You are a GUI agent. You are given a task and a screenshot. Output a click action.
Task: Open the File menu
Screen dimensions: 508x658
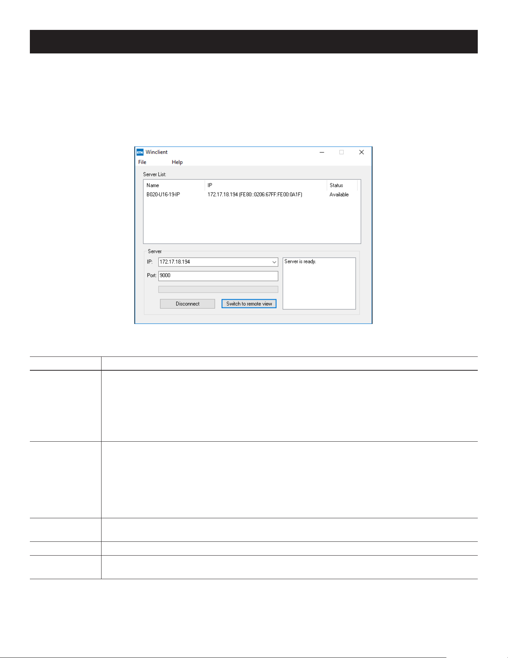[142, 162]
